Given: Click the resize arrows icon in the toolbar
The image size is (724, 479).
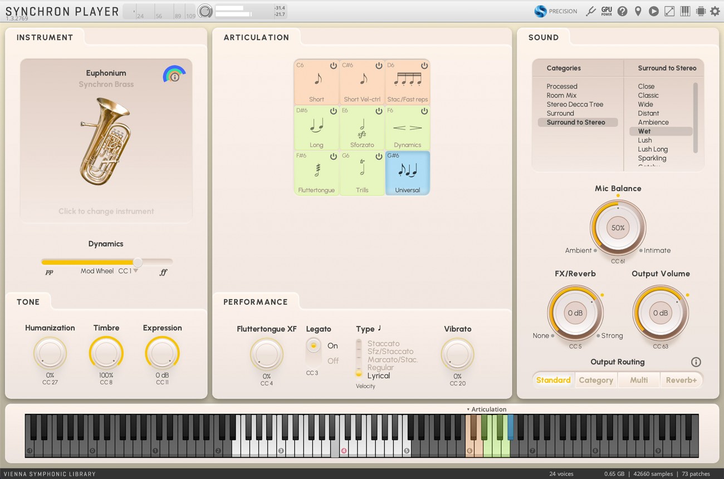Looking at the screenshot, I should [668, 11].
